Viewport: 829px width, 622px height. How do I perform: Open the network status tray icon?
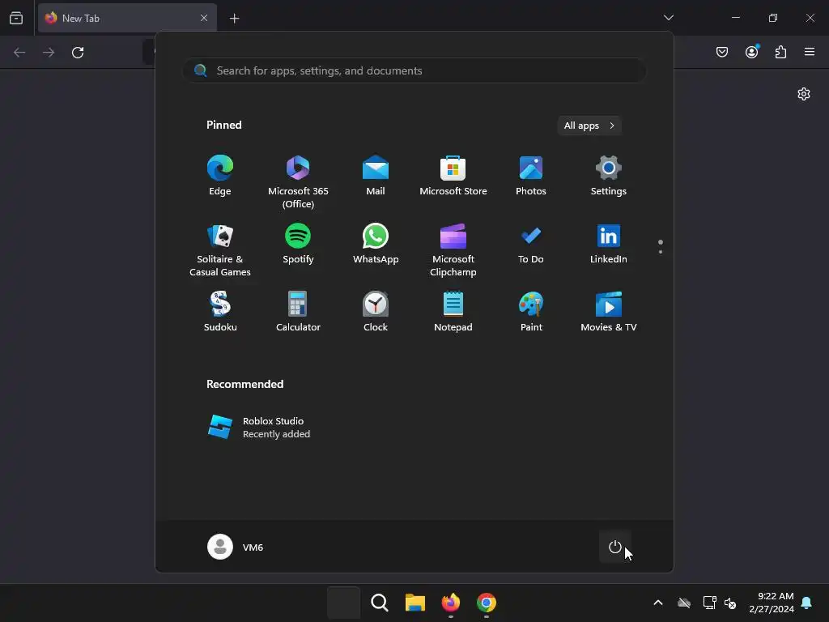click(x=709, y=603)
